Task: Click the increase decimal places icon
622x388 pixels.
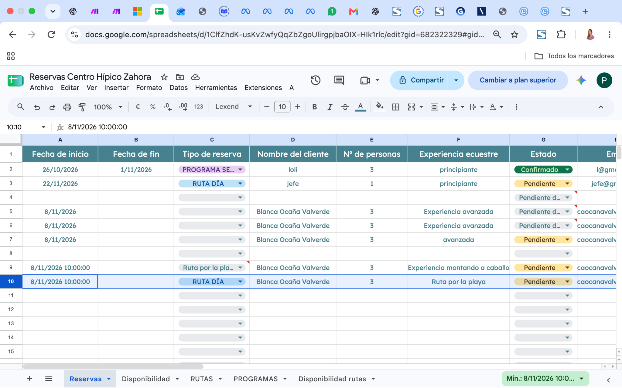Action: click(183, 107)
